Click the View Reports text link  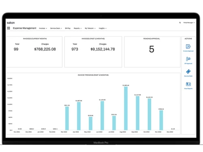[188, 89]
